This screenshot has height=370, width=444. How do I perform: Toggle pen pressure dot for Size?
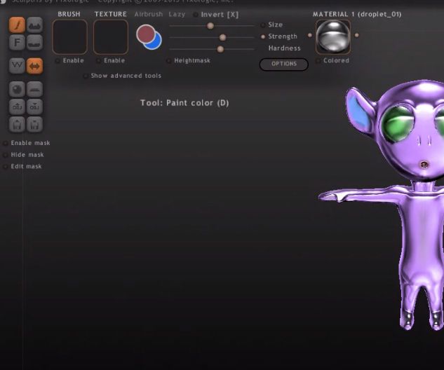(x=263, y=25)
